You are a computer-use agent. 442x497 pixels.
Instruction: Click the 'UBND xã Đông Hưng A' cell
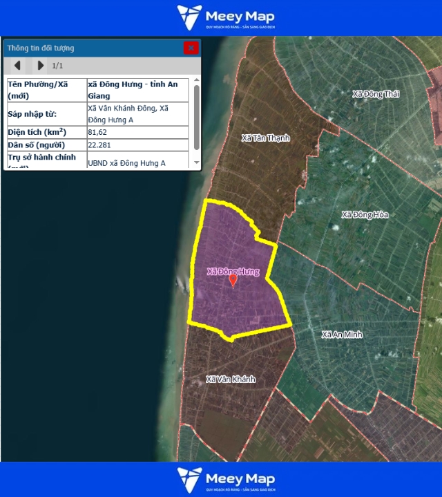[x=137, y=163]
